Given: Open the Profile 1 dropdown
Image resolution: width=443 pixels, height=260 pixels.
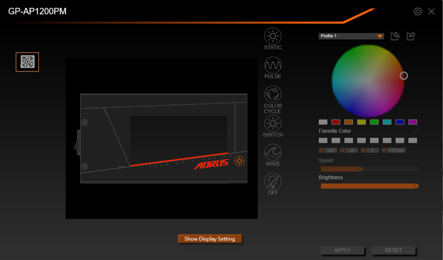Looking at the screenshot, I should 351,36.
